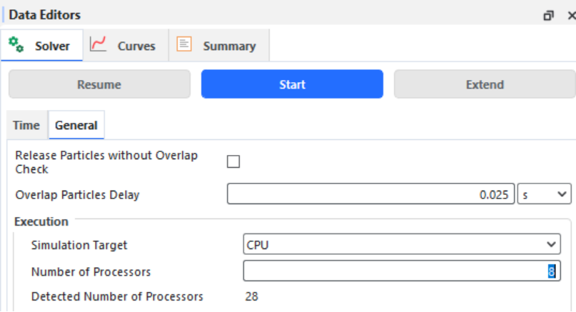
Task: Expand the Simulation Target dropdown arrow
Action: coord(550,244)
